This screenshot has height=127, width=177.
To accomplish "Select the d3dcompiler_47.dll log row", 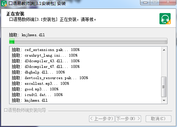I will pyautogui.click(x=46, y=66).
